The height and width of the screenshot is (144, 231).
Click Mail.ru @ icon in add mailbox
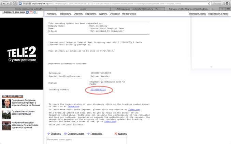pyautogui.click(x=27, y=12)
